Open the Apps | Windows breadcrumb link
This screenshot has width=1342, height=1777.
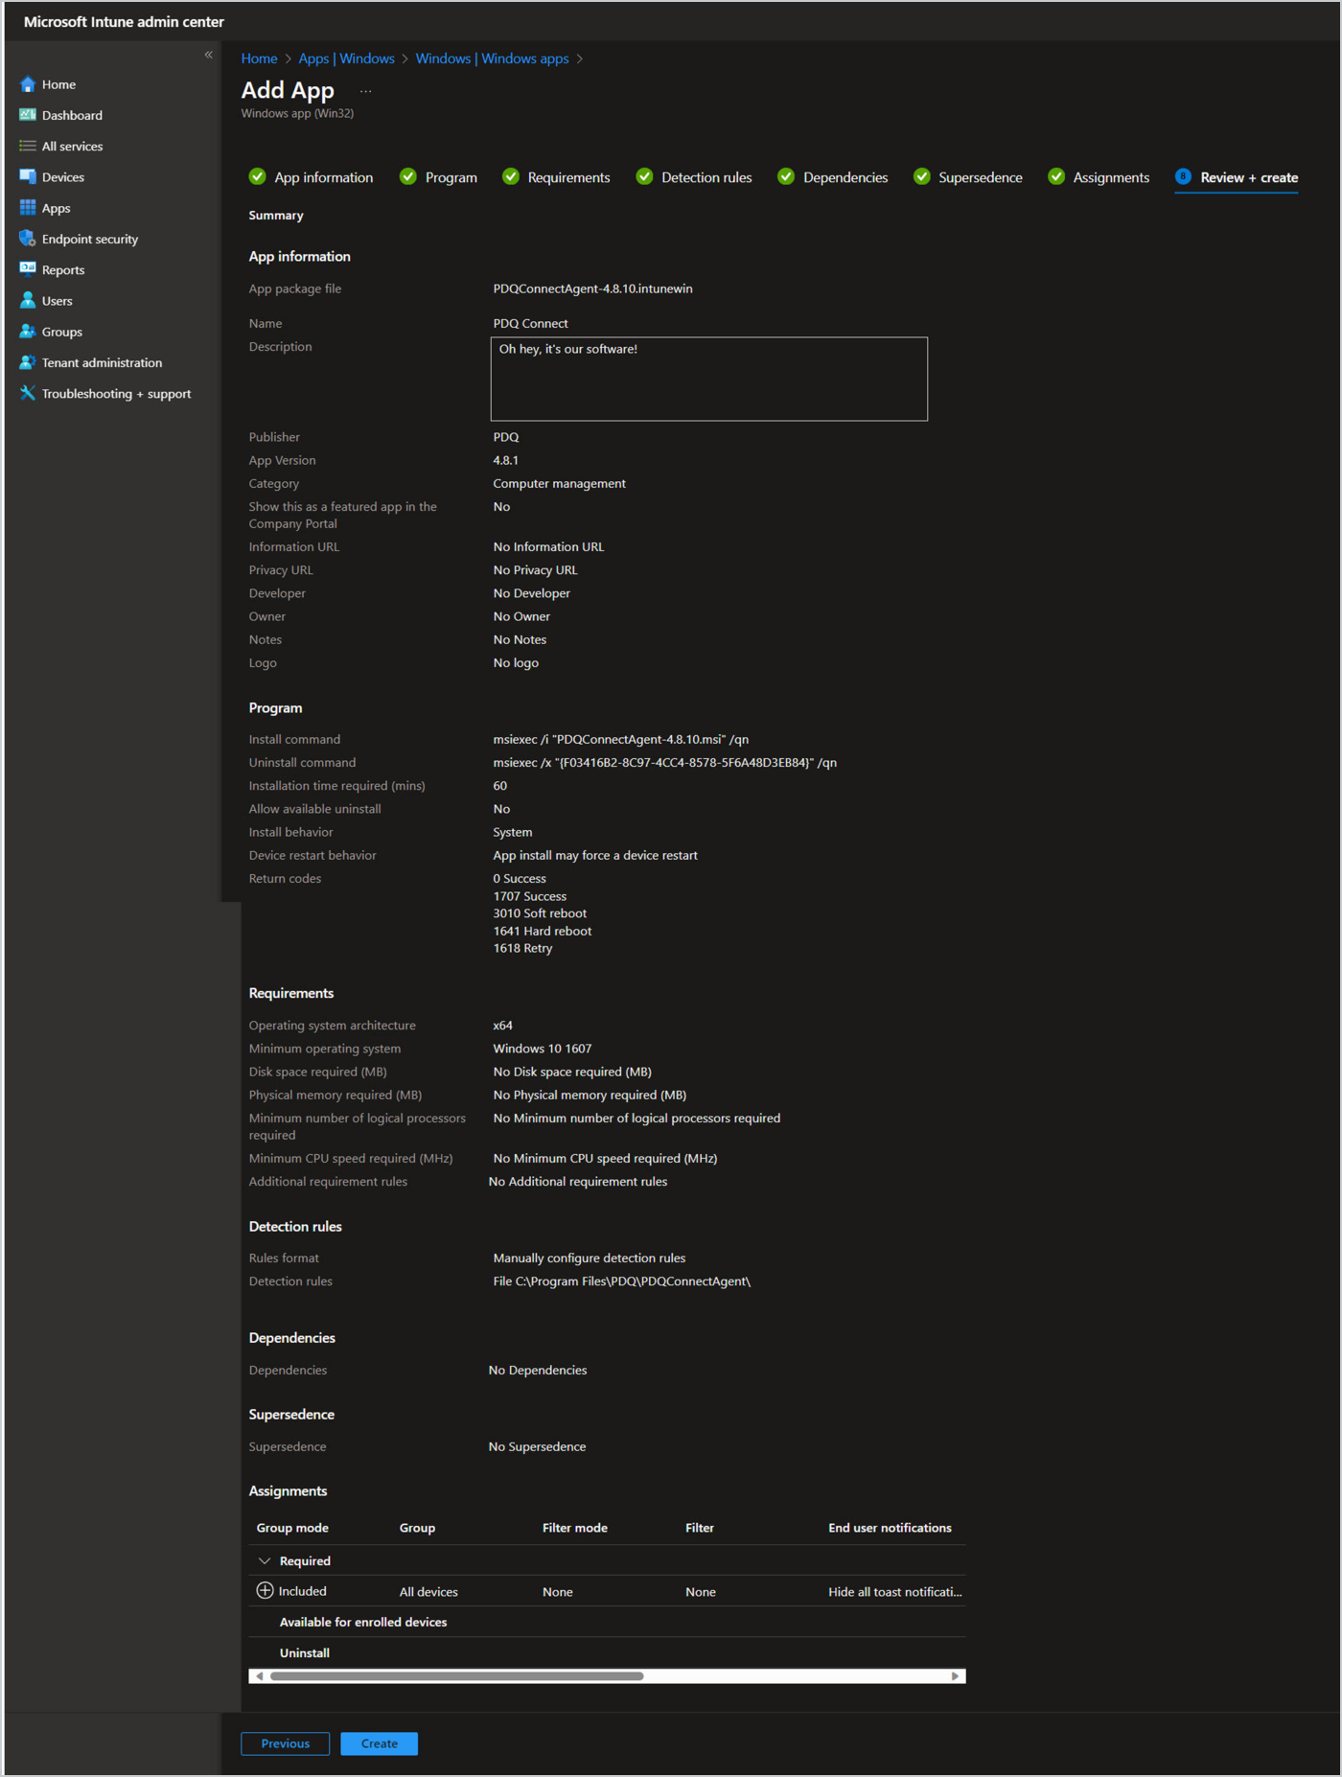pos(346,58)
